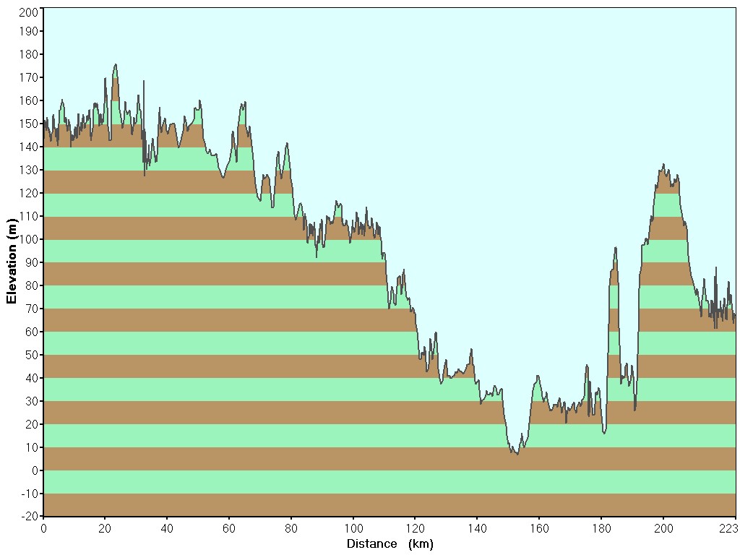Click the "Elevation (m)" axis title
This screenshot has width=740, height=555.
point(11,261)
